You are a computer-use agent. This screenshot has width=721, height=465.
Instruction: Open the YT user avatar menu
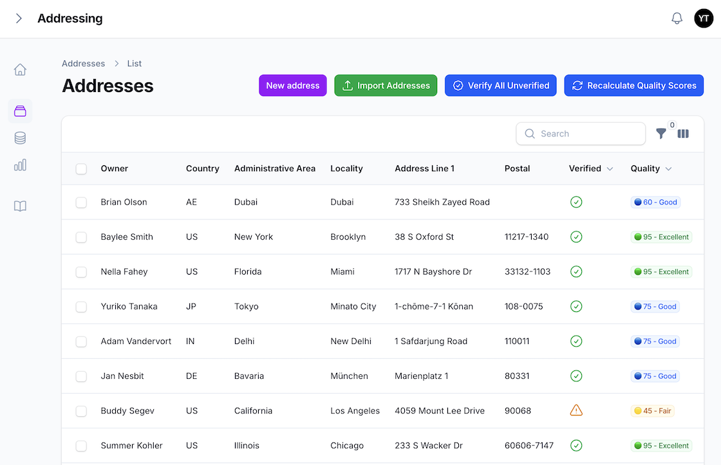tap(704, 19)
